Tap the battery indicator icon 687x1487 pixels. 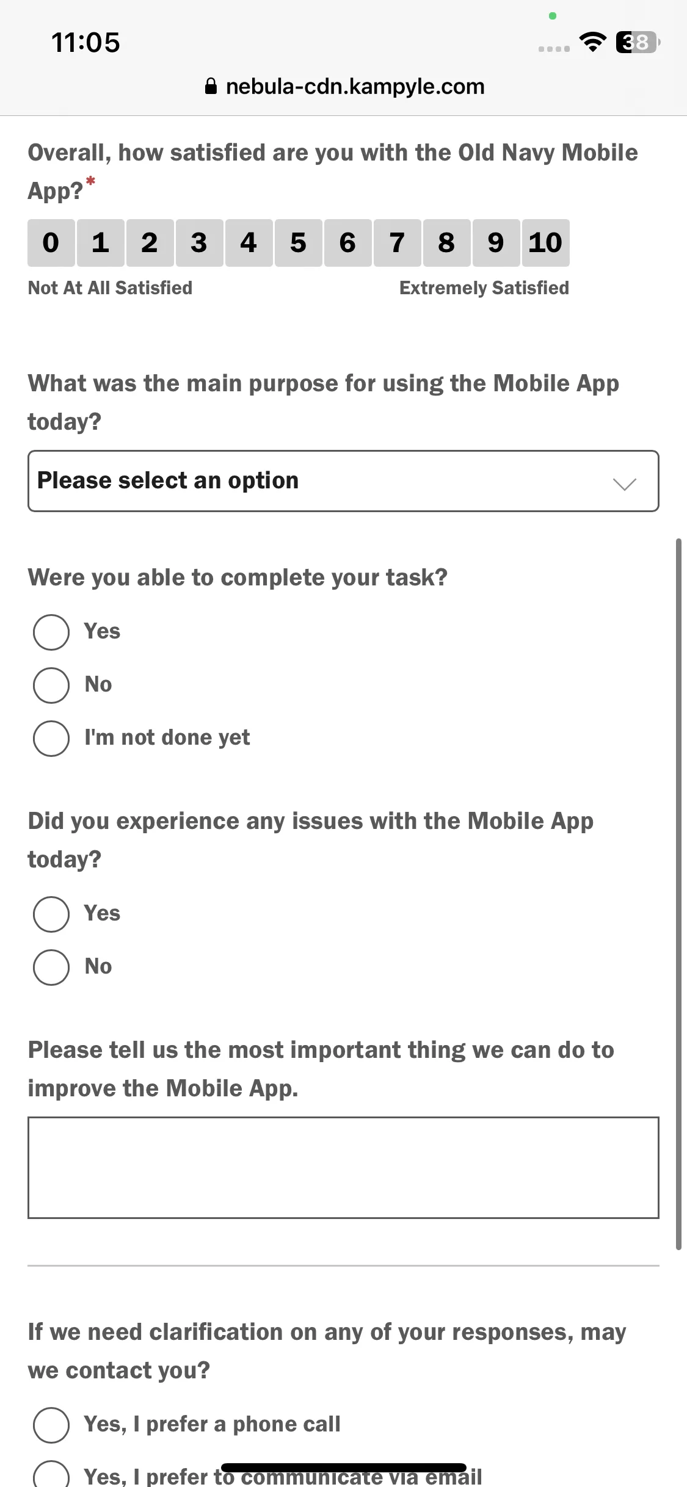[638, 42]
